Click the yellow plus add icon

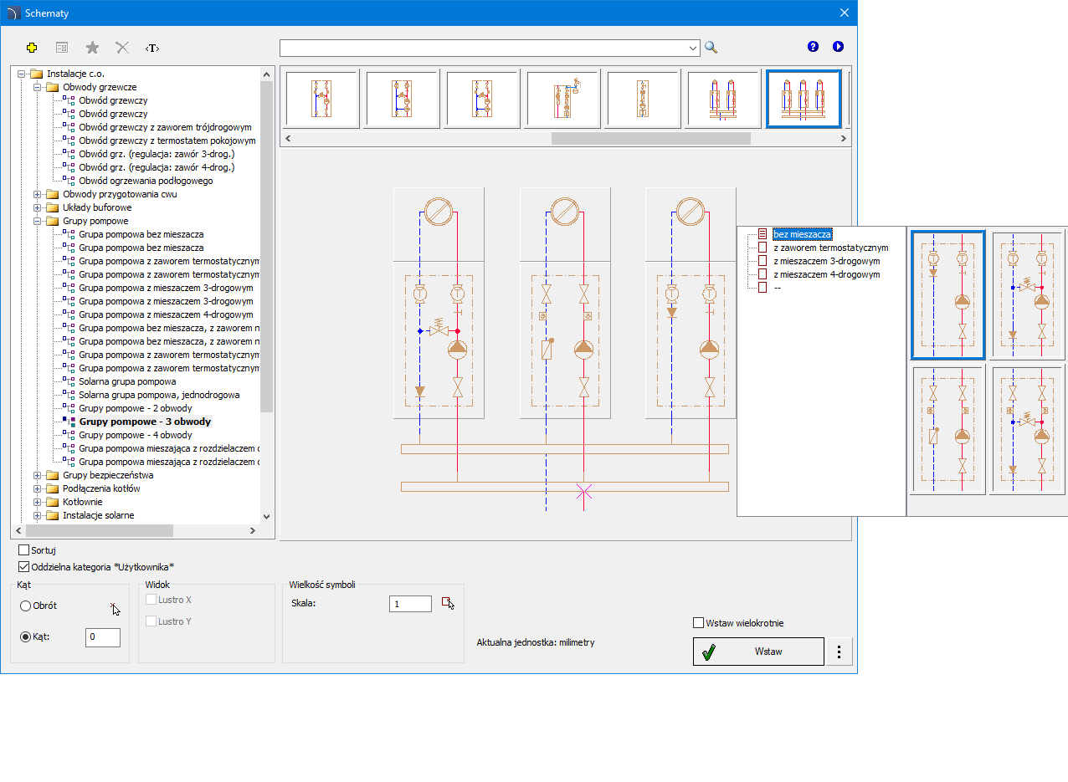(x=32, y=48)
